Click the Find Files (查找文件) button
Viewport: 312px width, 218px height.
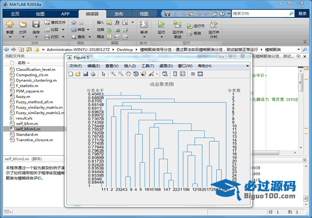pyautogui.click(x=55, y=22)
